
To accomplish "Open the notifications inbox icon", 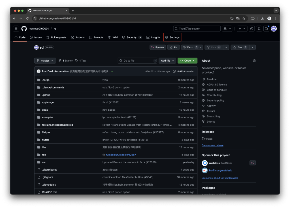I will point(266,29).
